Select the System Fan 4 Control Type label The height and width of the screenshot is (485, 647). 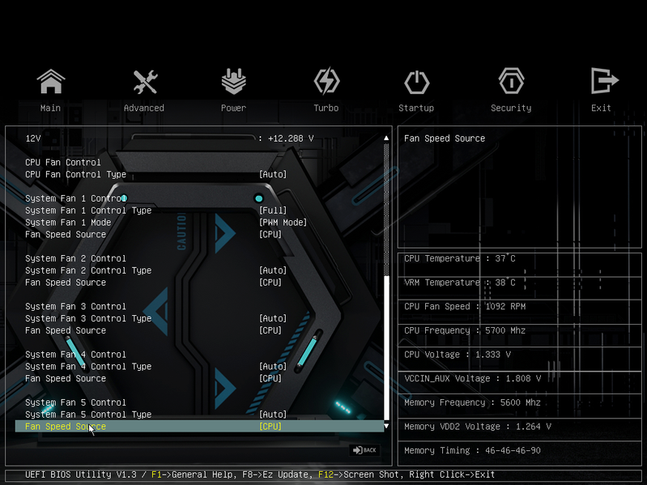[88, 366]
